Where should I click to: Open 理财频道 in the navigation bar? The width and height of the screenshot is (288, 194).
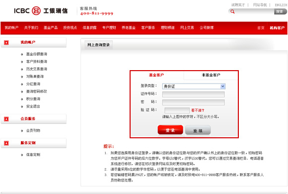point(167,28)
